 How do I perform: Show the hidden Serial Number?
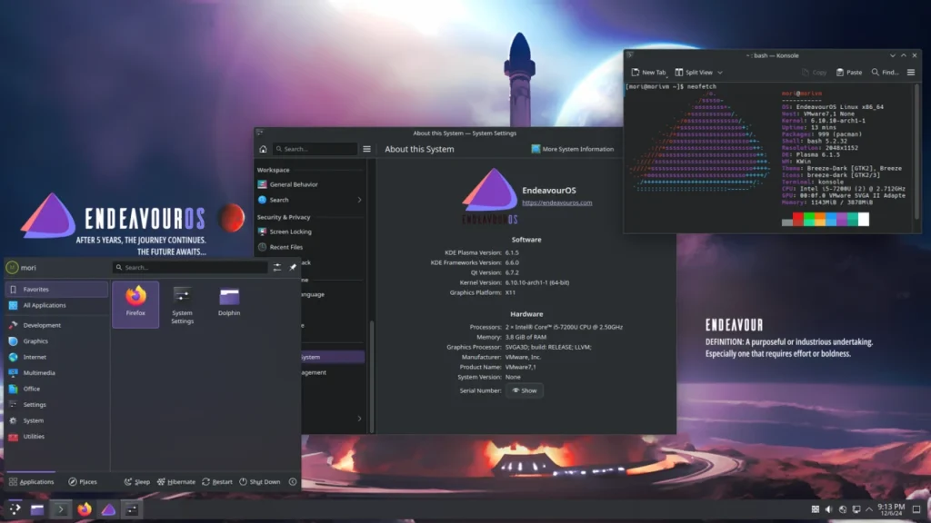525,390
